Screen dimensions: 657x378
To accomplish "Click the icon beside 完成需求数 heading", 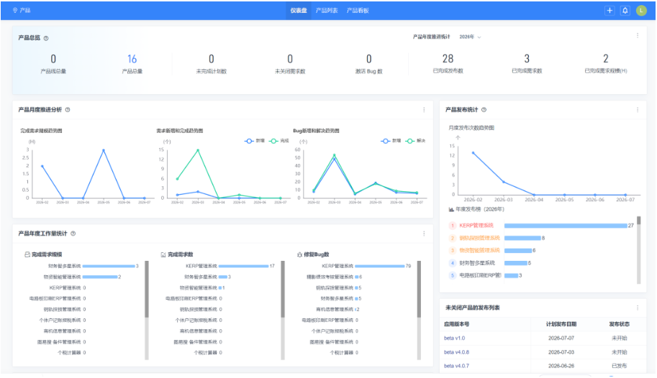I will [163, 254].
